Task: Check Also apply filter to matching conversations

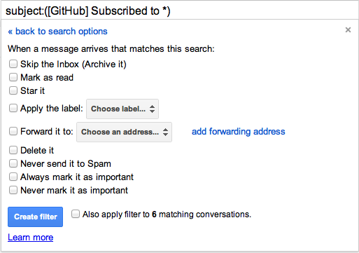Action: coord(76,214)
